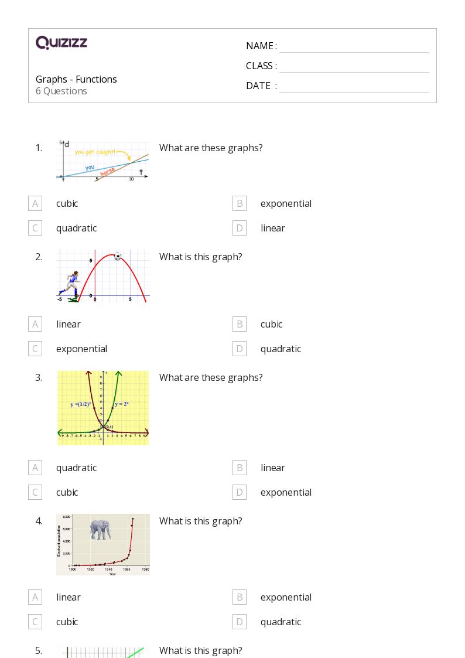The height and width of the screenshot is (658, 465).
Task: Click the 'Graphs - Functions' quiz title
Action: (x=76, y=79)
